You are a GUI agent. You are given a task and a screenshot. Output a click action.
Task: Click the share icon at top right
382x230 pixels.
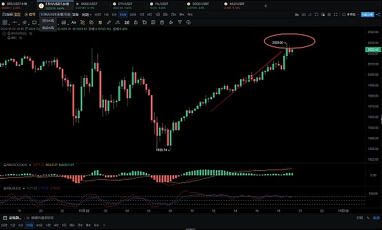(378, 15)
